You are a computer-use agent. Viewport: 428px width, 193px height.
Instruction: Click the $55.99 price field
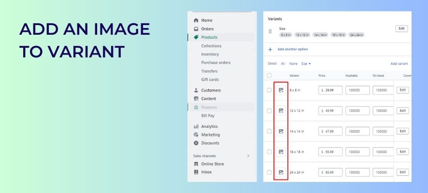click(330, 152)
